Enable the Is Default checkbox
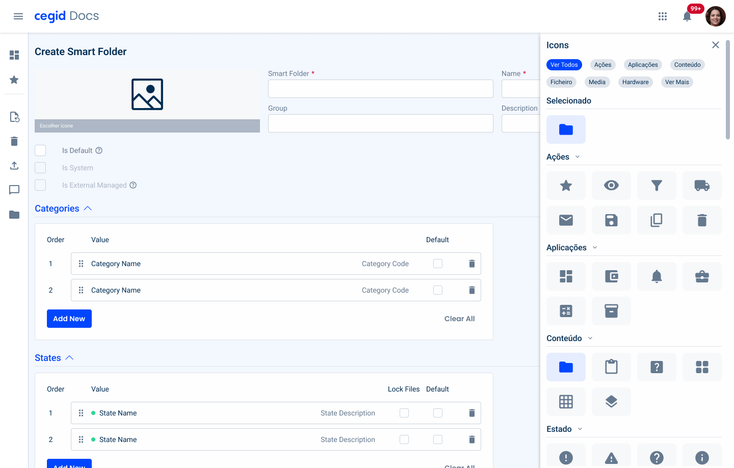Image resolution: width=734 pixels, height=468 pixels. click(x=40, y=150)
